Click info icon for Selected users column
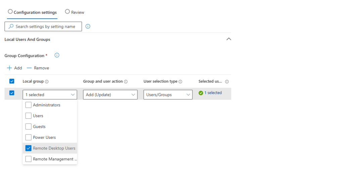The height and width of the screenshot is (189, 344). [x=227, y=82]
